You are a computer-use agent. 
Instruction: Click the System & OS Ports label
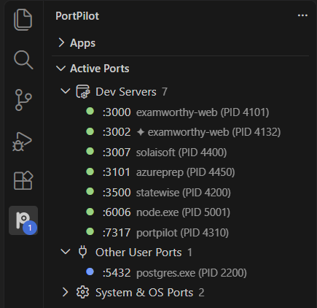(x=144, y=293)
